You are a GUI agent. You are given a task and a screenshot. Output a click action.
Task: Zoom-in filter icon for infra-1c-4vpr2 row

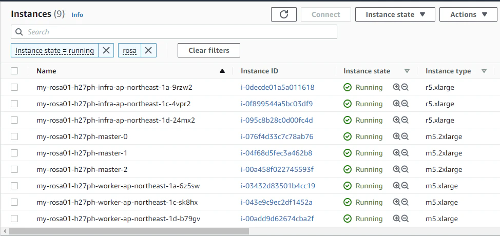396,104
